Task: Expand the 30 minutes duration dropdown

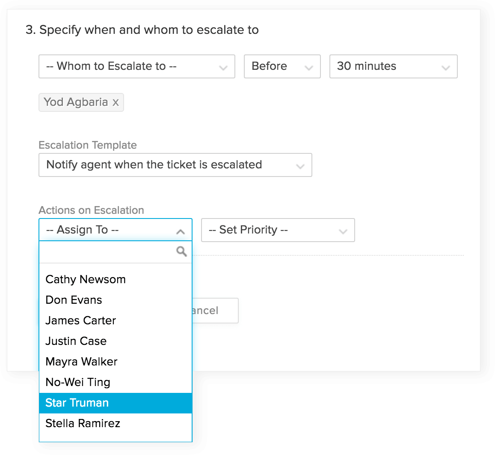Action: 393,66
